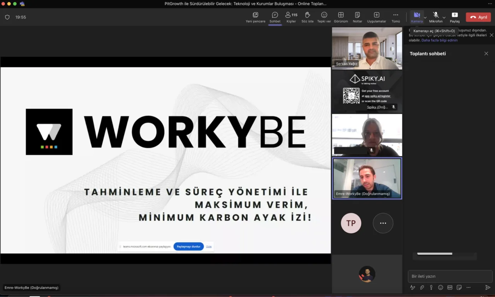Open more chat compose options (three dots)
495x297 pixels.
468,287
